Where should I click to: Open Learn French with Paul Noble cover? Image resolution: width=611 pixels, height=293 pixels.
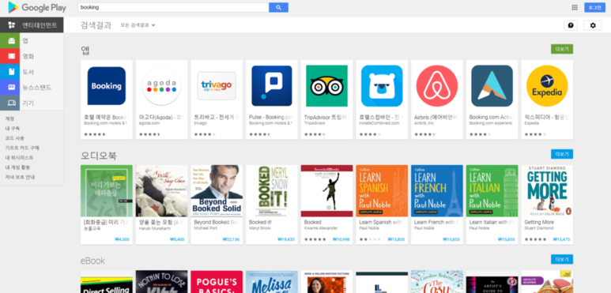tap(437, 190)
